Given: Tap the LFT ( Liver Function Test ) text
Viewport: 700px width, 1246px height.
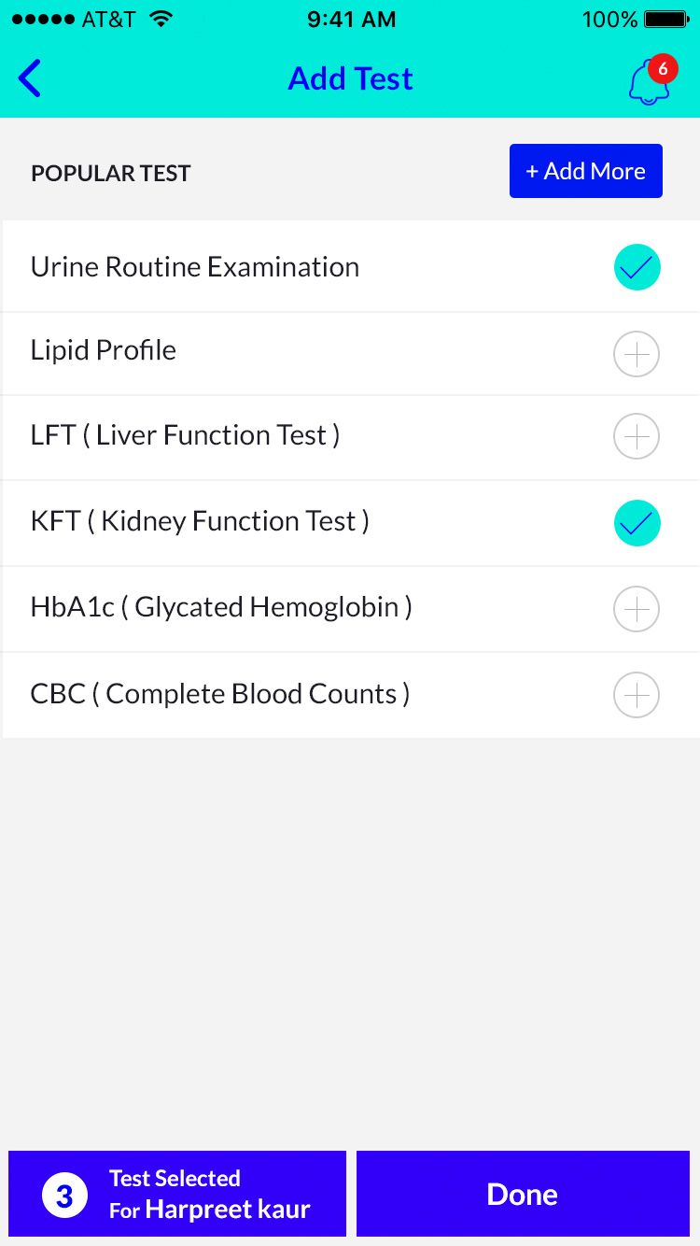Looking at the screenshot, I should click(185, 435).
